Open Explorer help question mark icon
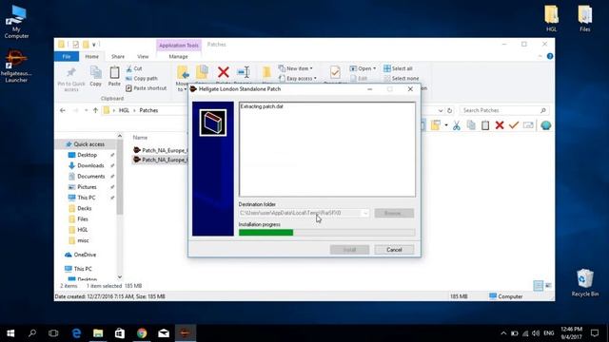This screenshot has width=609, height=342. 550,56
